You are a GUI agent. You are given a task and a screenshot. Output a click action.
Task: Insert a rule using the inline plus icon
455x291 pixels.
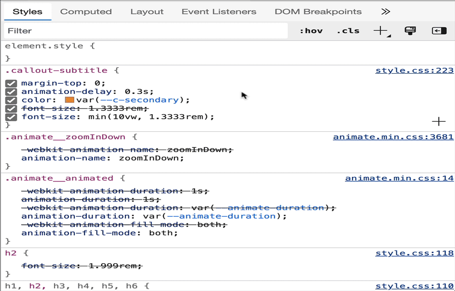tap(439, 121)
